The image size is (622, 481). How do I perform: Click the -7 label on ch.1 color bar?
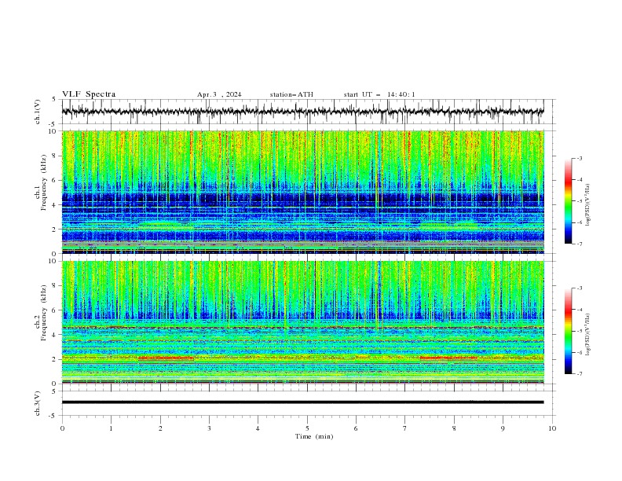(579, 244)
